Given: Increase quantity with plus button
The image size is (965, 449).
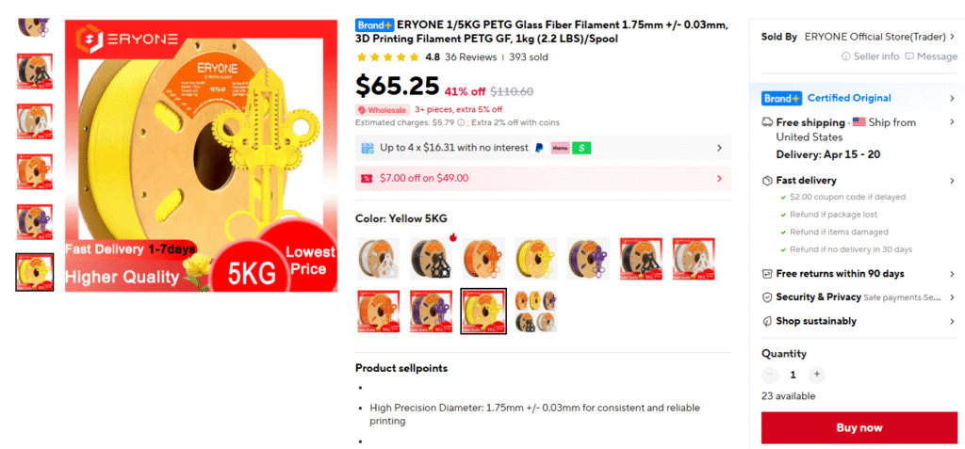Looking at the screenshot, I should click(x=817, y=374).
